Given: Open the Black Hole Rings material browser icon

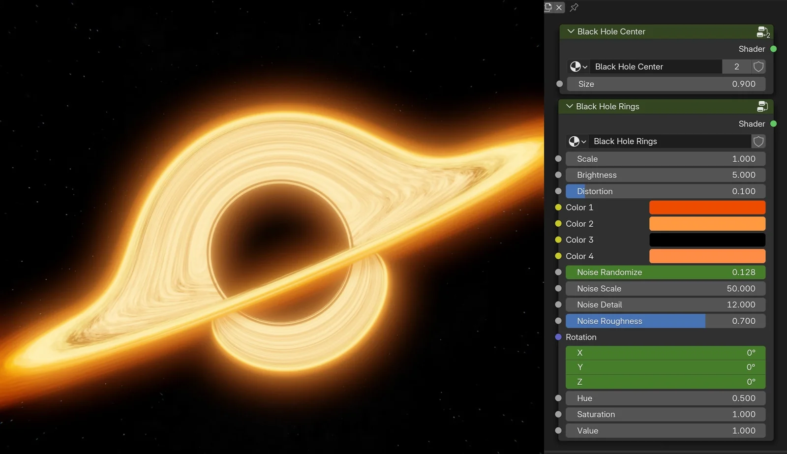Looking at the screenshot, I should pos(575,141).
